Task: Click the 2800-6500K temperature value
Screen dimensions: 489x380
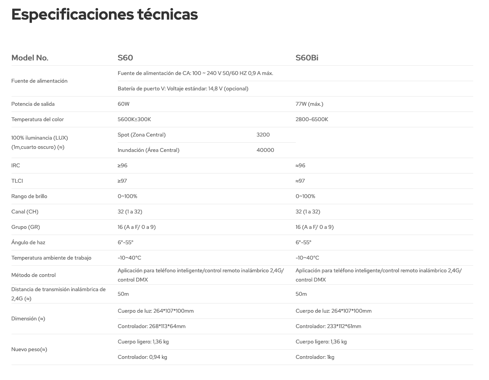Action: [312, 119]
